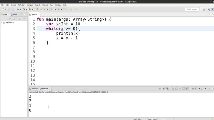
Task: Click the Open Console icon
Action: pos(202,89)
